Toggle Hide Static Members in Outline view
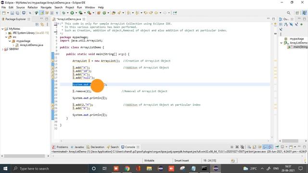 click(x=296, y=25)
